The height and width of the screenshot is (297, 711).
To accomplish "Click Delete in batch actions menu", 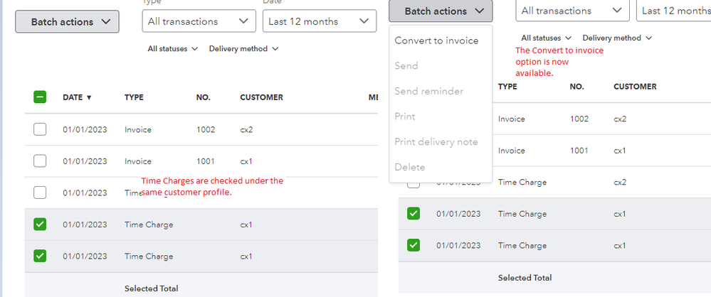I will (409, 167).
